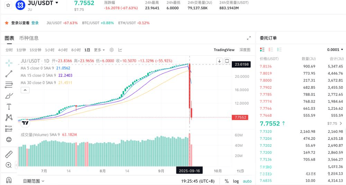Select the text annotation tool

pyautogui.click(x=9, y=106)
